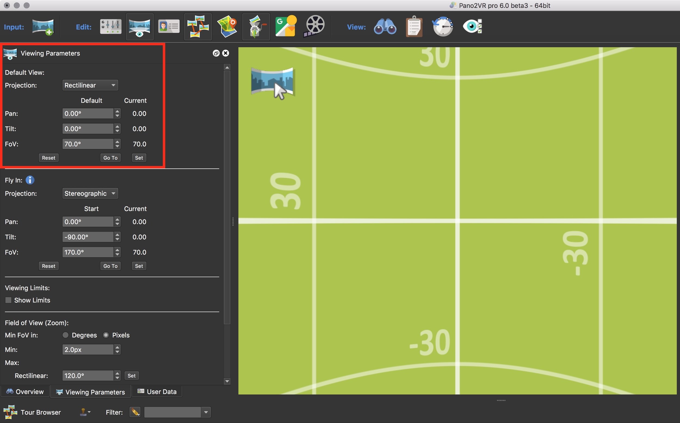Open the Google Street View icon
Screen dimensions: 680x423
coord(286,26)
